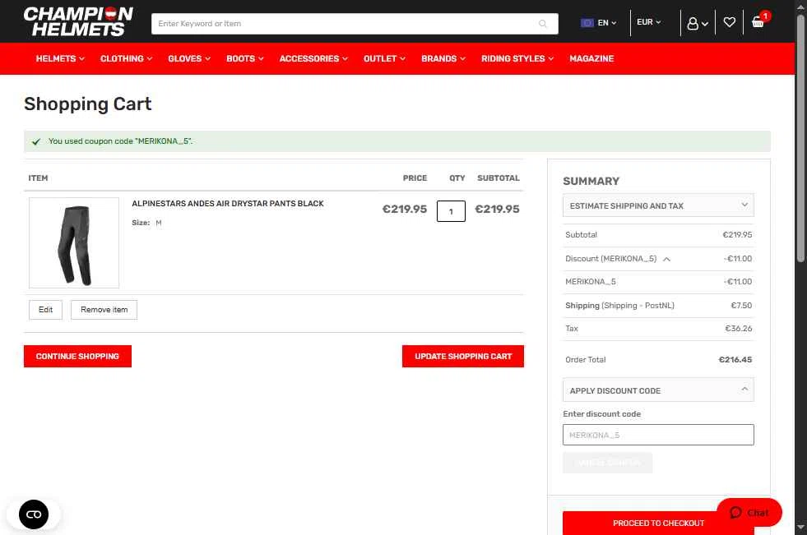Open the Brands menu
807x535 pixels.
coord(443,58)
